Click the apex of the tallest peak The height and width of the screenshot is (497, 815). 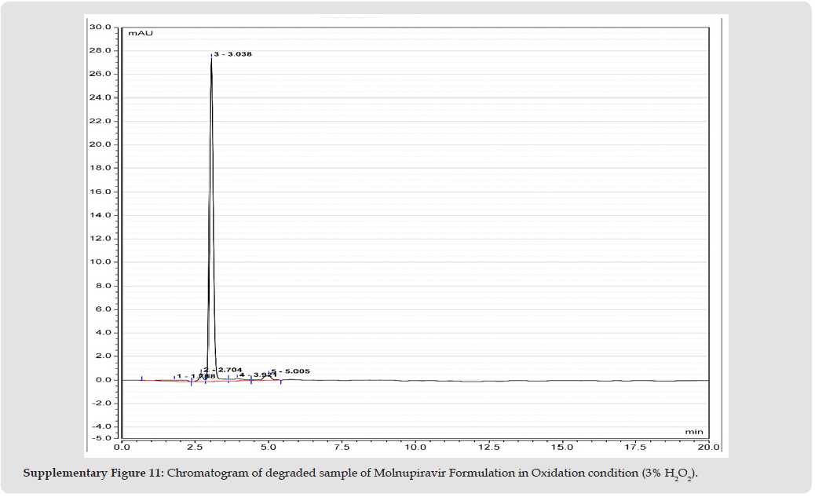[211, 57]
